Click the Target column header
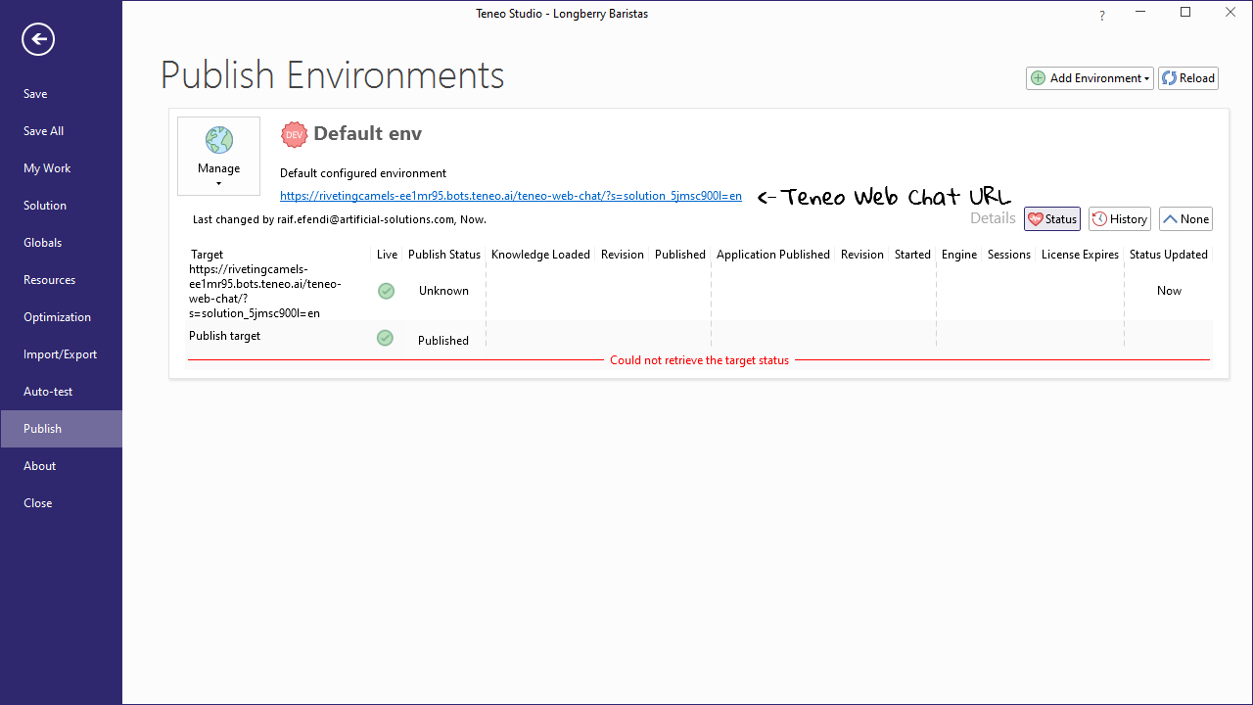This screenshot has width=1253, height=705. pyautogui.click(x=208, y=255)
